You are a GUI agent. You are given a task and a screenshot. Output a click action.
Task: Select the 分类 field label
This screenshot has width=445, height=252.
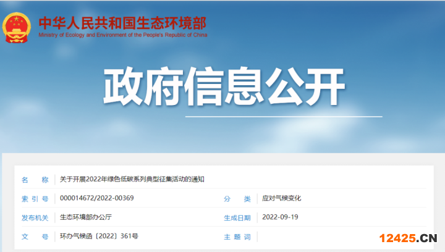pyautogui.click(x=237, y=199)
